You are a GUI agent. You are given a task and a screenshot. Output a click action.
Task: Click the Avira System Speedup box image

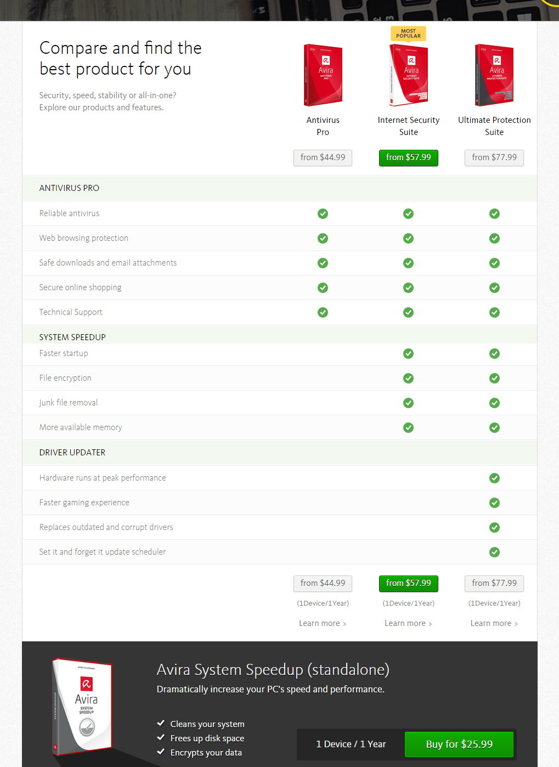click(x=83, y=706)
